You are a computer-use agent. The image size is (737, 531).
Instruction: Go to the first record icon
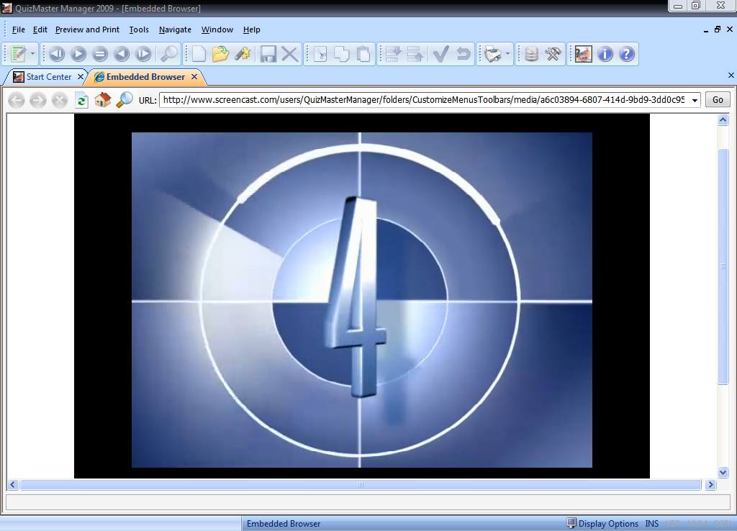click(57, 54)
